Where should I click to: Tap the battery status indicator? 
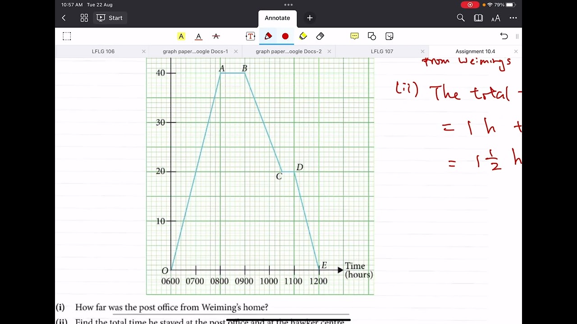[510, 4]
